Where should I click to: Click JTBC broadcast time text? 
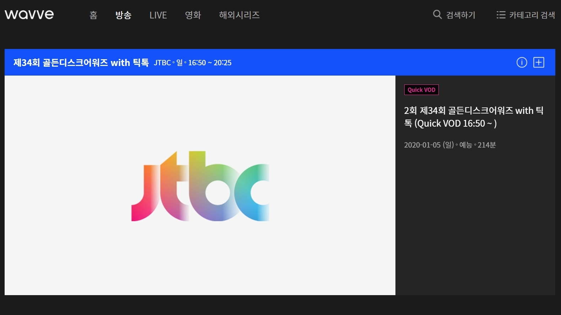tap(193, 63)
